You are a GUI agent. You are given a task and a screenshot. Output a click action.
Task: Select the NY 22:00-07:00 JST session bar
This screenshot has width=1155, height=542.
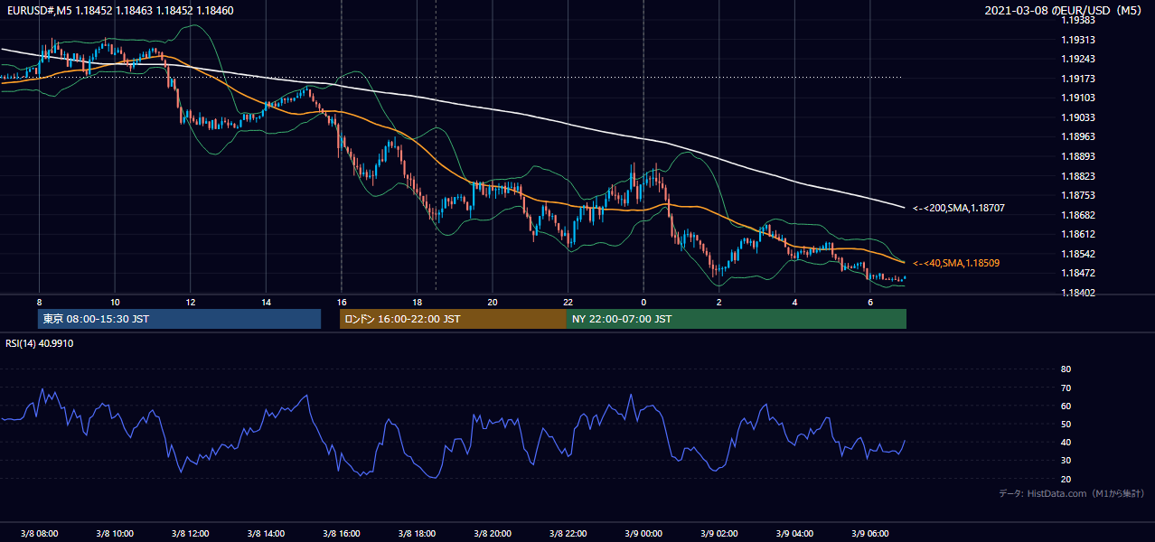coord(736,319)
